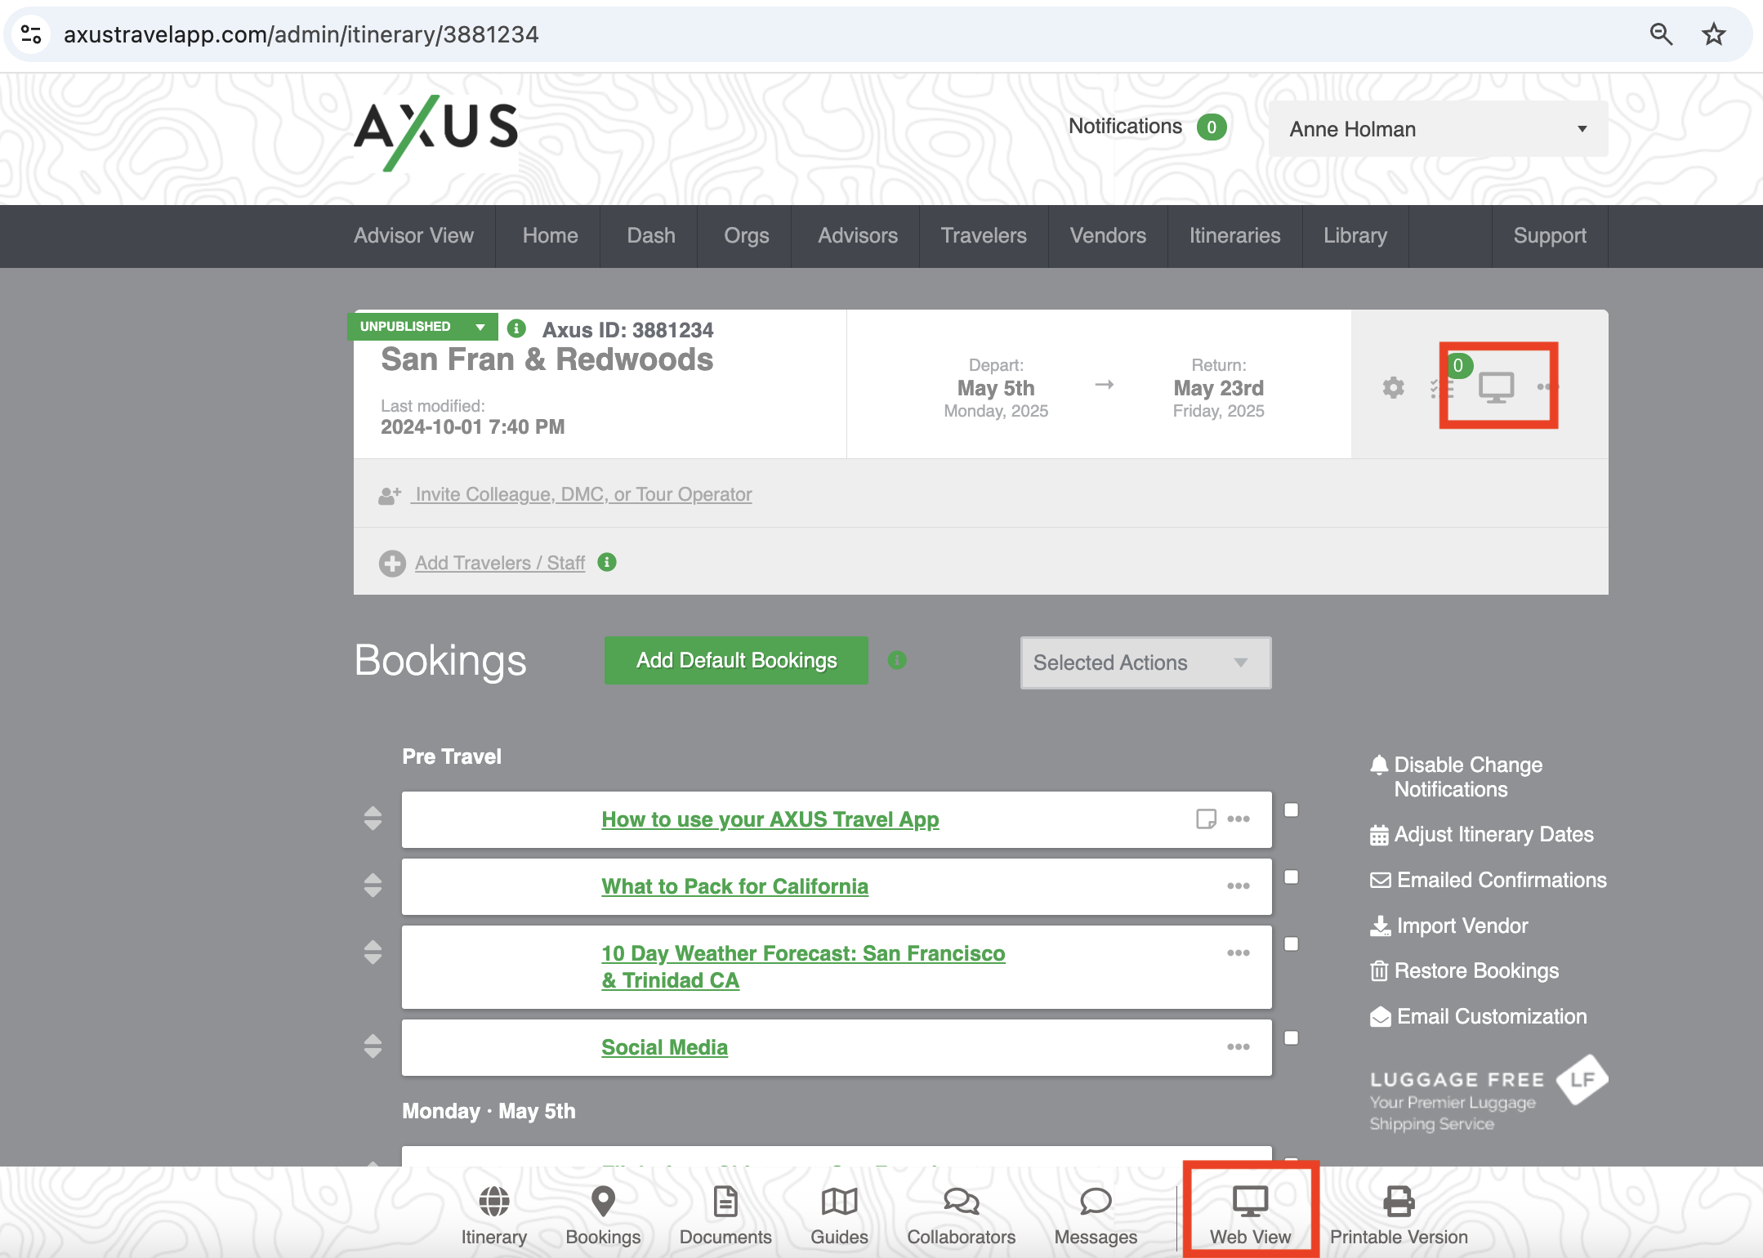Open Library in navigation bar

1355,235
